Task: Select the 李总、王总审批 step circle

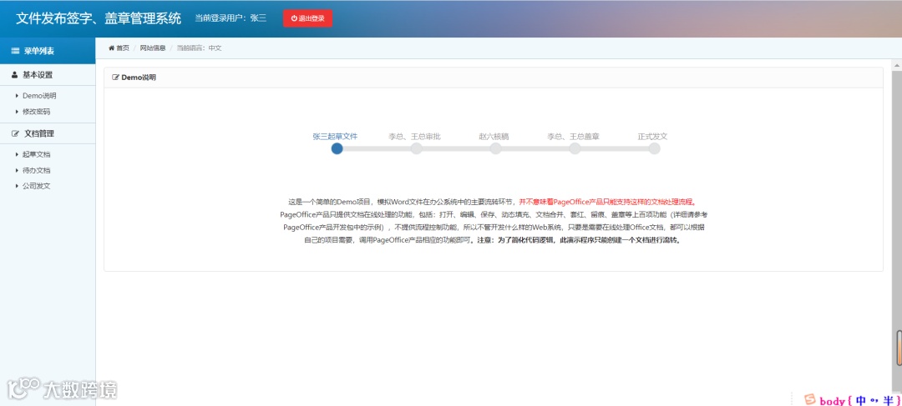Action: tap(417, 148)
